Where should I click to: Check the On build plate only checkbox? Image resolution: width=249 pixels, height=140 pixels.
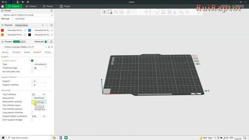(x=32, y=72)
